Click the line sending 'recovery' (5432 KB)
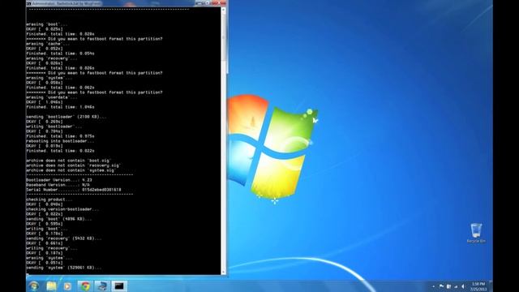This screenshot has width=519, height=292. 64,238
